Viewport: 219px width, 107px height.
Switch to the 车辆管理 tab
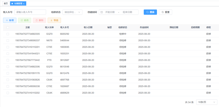tap(18, 4)
